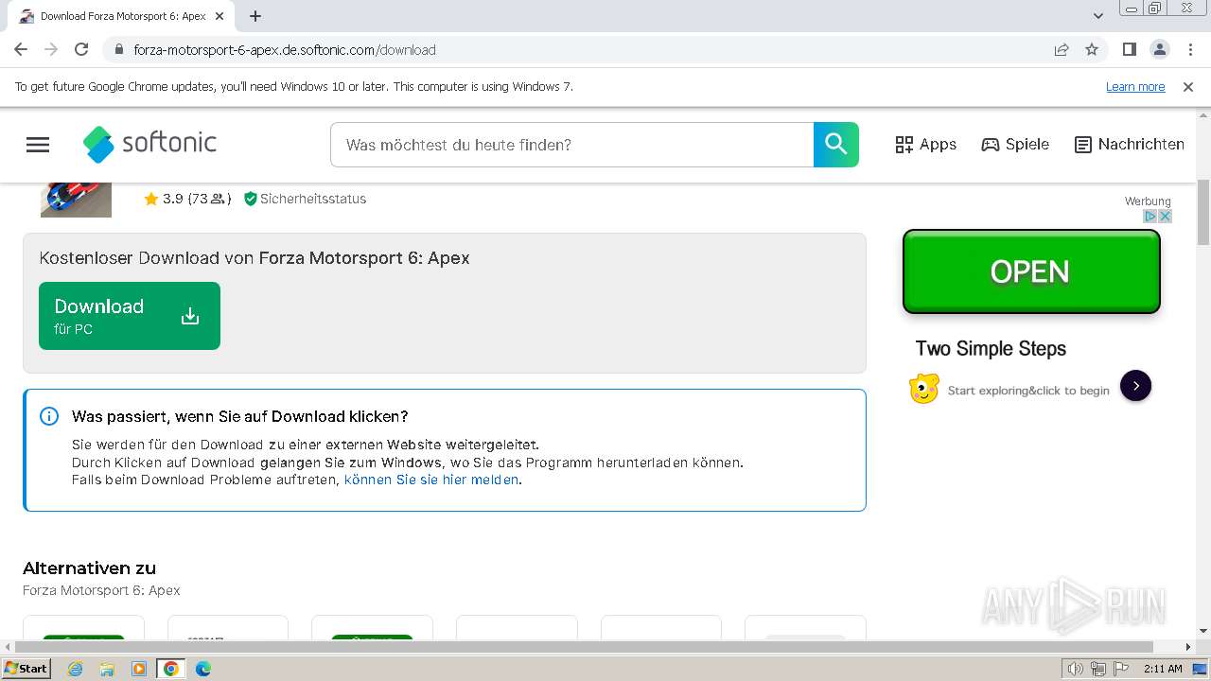Click the green OPEN ad button
Image resolution: width=1211 pixels, height=681 pixels.
[x=1031, y=271]
